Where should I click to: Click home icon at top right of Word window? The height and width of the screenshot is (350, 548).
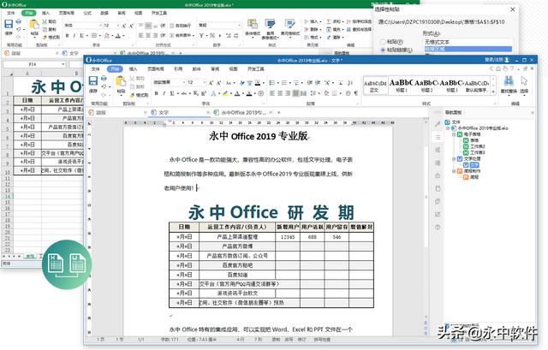click(x=498, y=68)
